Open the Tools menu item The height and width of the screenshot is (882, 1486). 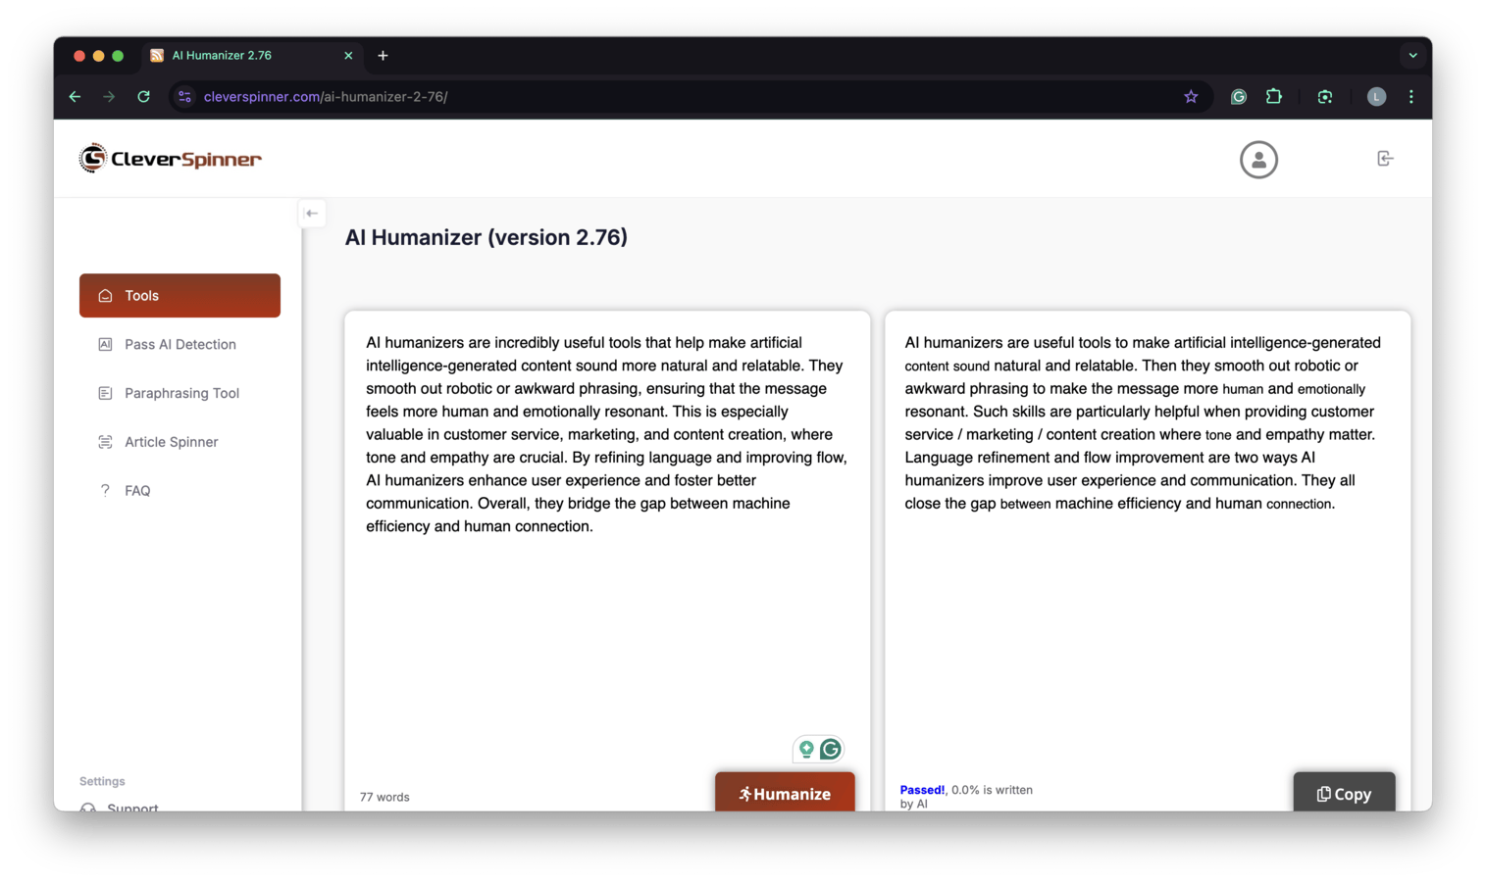pos(179,295)
